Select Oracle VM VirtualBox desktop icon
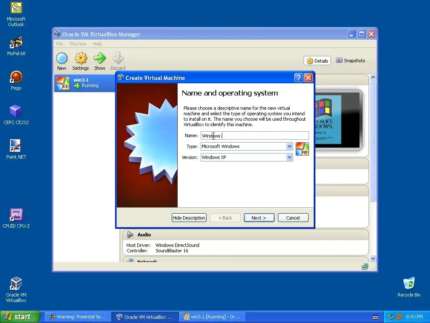The height and width of the screenshot is (323, 430). click(x=16, y=290)
